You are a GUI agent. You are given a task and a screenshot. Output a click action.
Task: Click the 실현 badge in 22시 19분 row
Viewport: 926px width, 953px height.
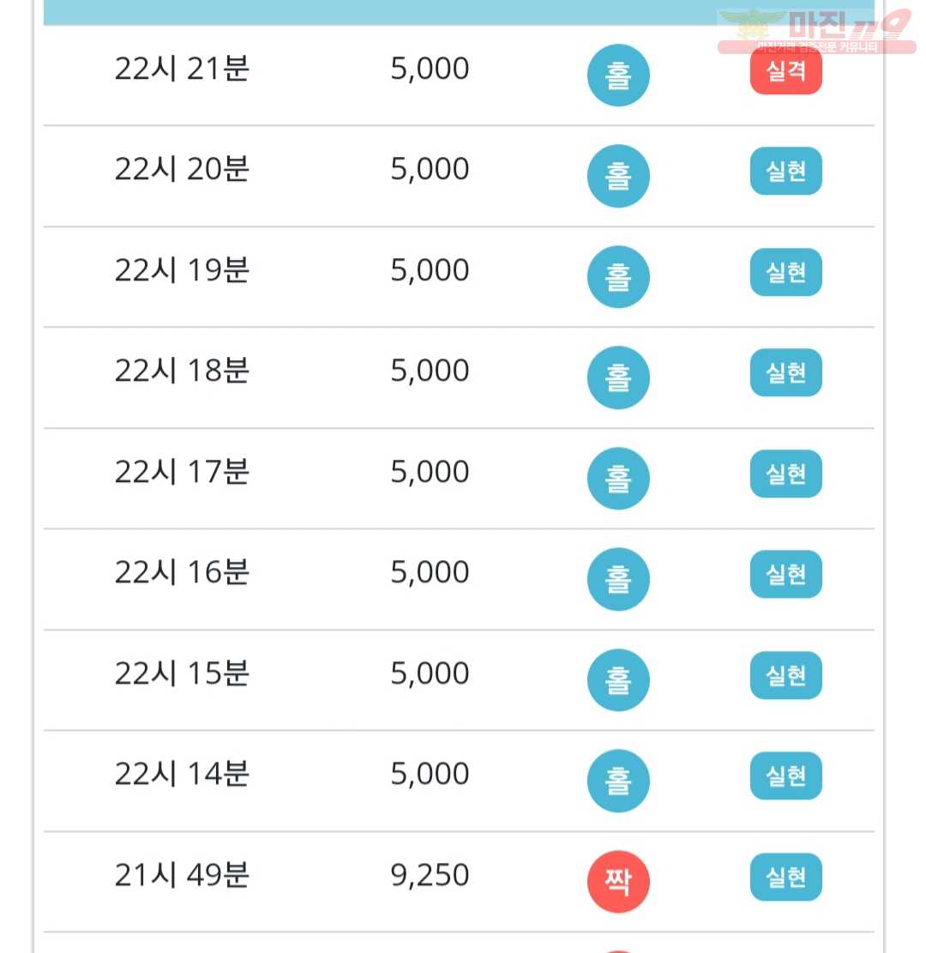point(785,272)
